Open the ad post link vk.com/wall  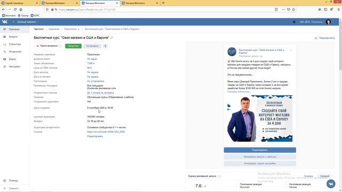[106, 132]
